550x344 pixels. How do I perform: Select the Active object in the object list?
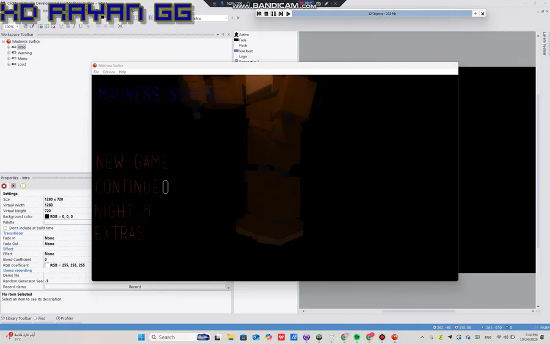click(x=241, y=35)
